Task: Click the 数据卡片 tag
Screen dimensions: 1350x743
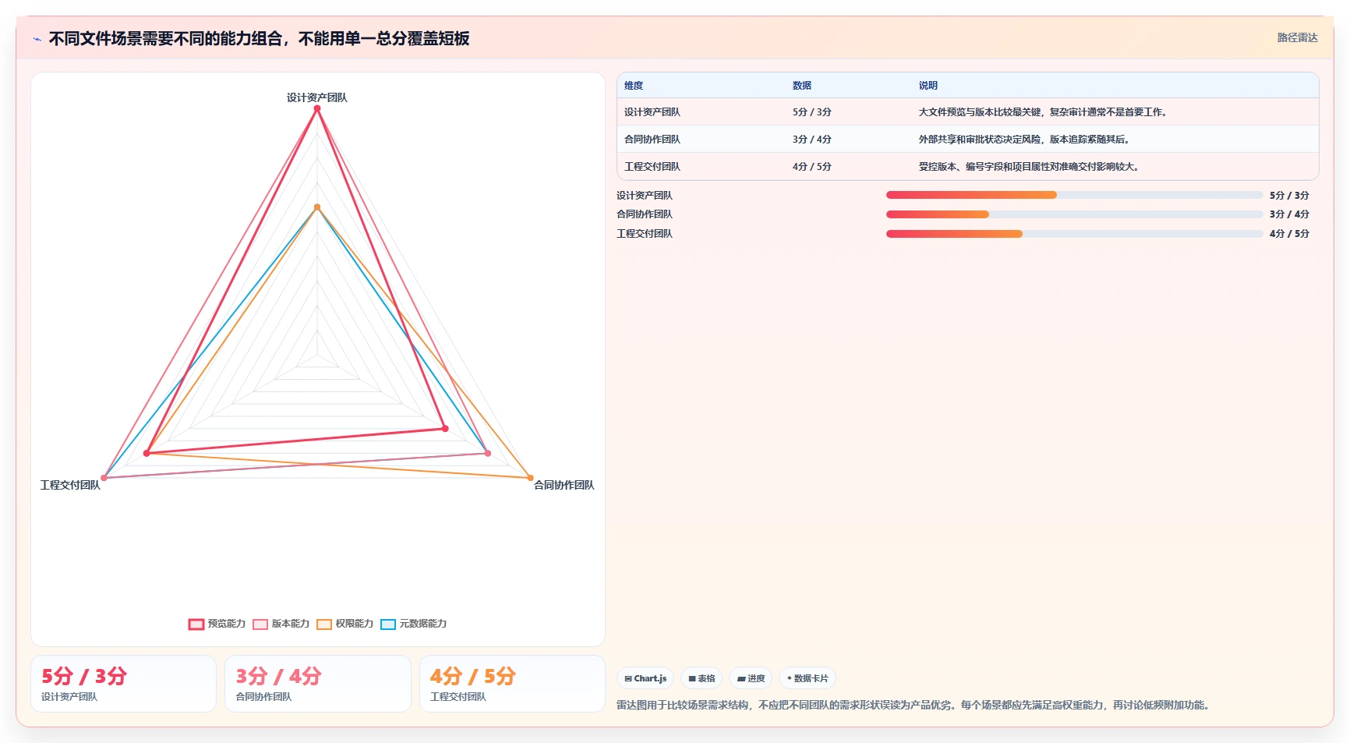Action: pyautogui.click(x=808, y=678)
